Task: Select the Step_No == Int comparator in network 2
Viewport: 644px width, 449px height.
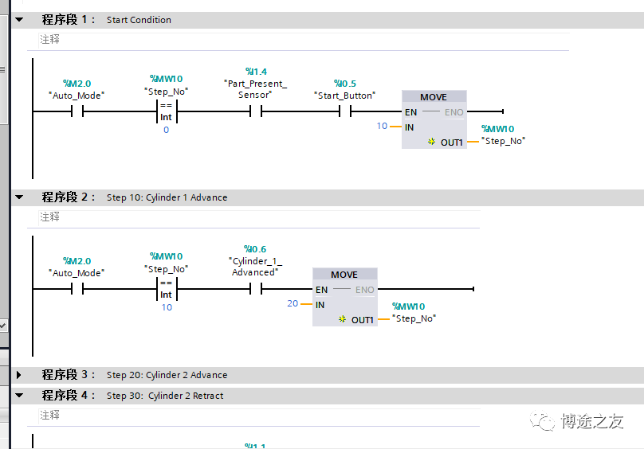Action: pyautogui.click(x=166, y=289)
